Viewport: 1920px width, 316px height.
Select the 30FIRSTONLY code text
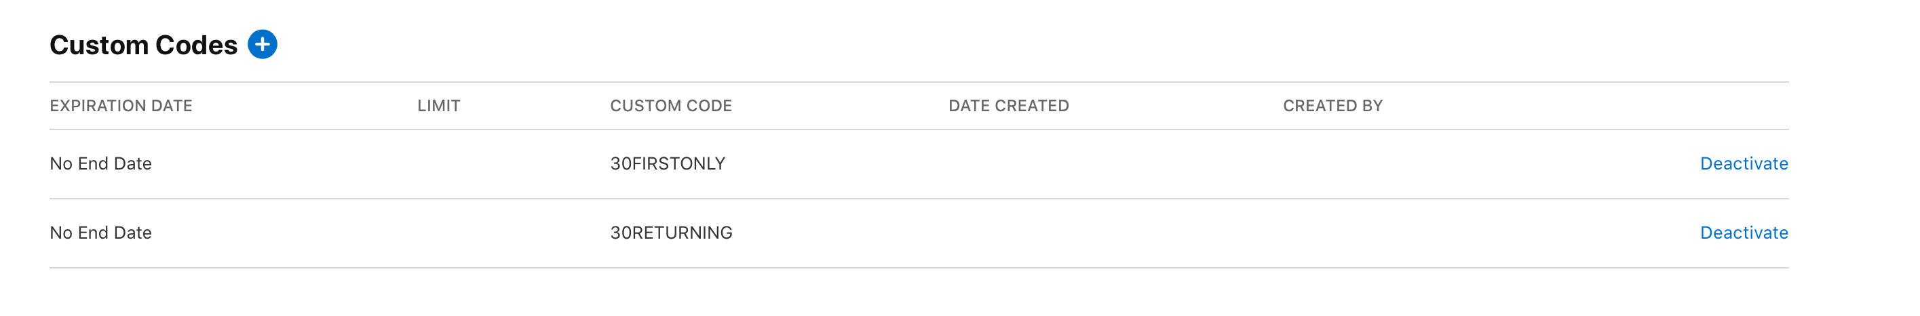tap(668, 163)
